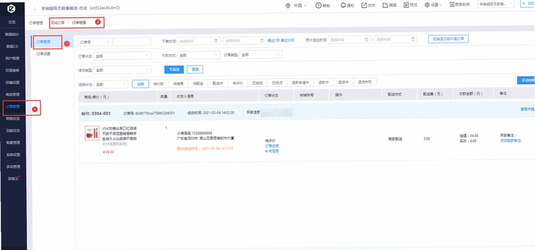Select the 全部 order status tab

tap(140, 84)
